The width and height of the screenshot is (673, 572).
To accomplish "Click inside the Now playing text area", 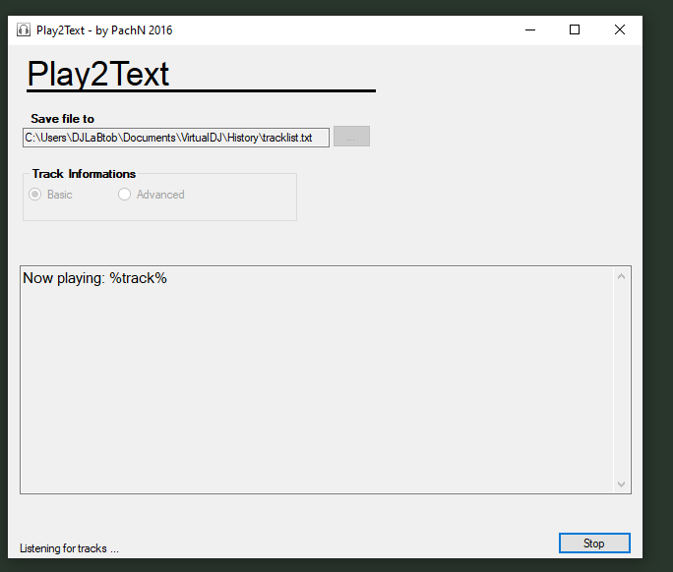I will tap(317, 380).
